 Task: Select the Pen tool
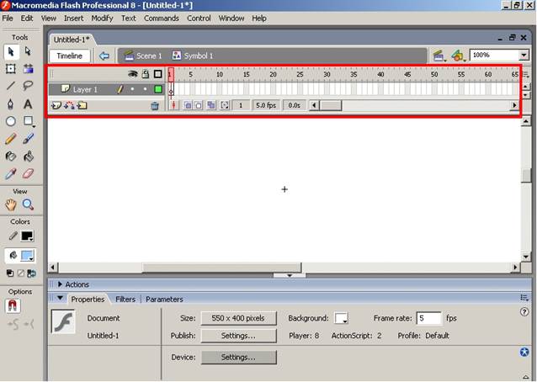tap(11, 103)
